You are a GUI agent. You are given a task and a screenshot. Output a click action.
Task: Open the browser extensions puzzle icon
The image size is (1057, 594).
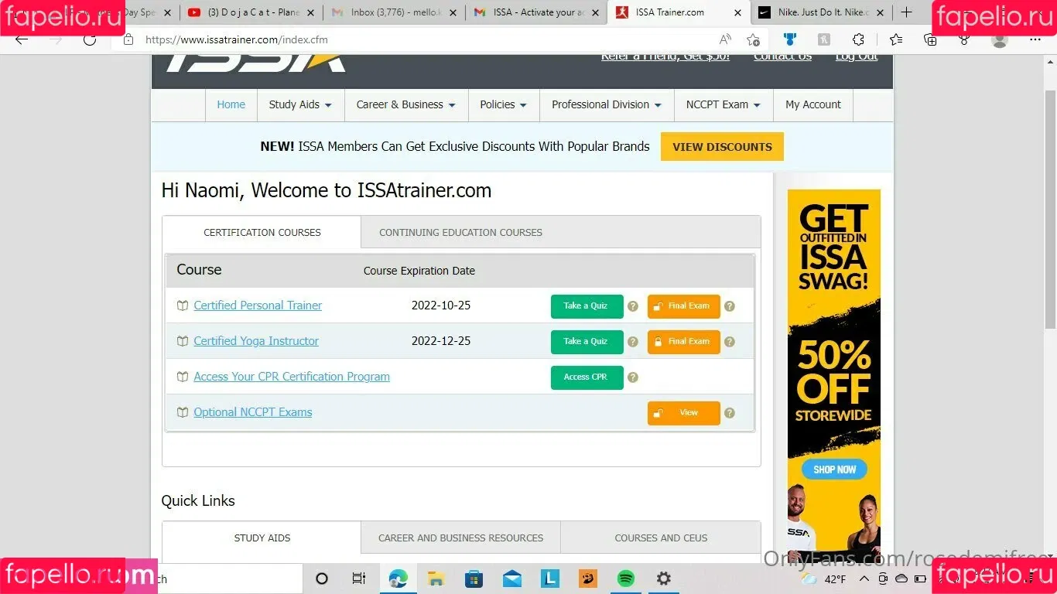(x=858, y=40)
